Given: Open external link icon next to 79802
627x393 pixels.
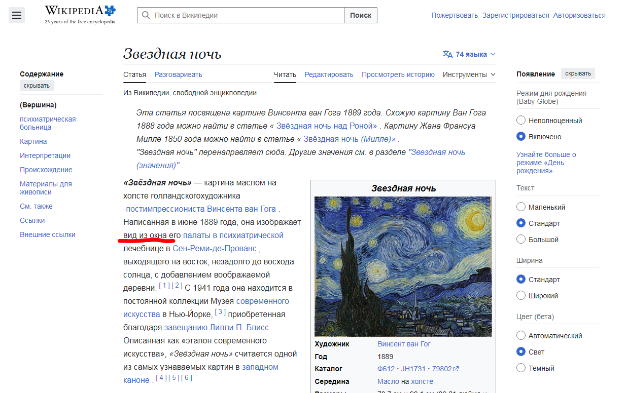Looking at the screenshot, I should tap(456, 369).
